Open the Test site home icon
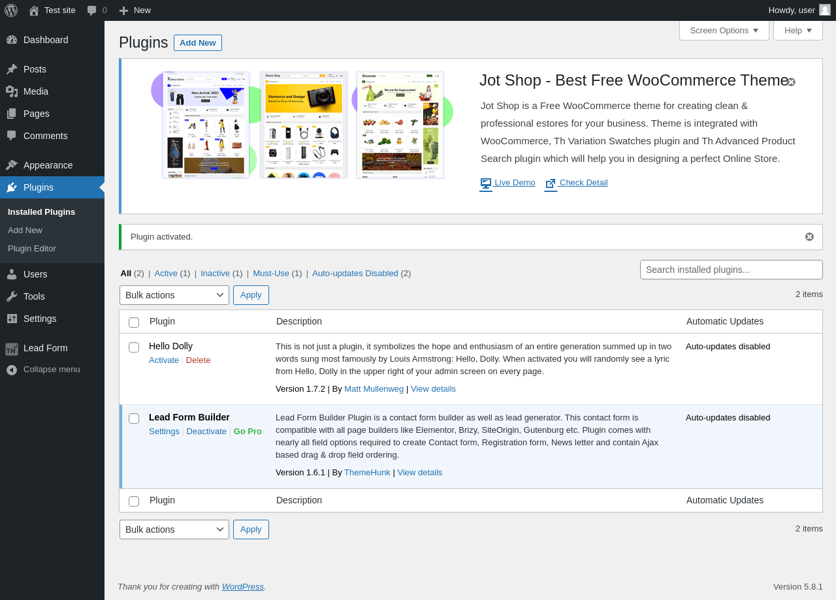This screenshot has height=600, width=836. coord(34,10)
